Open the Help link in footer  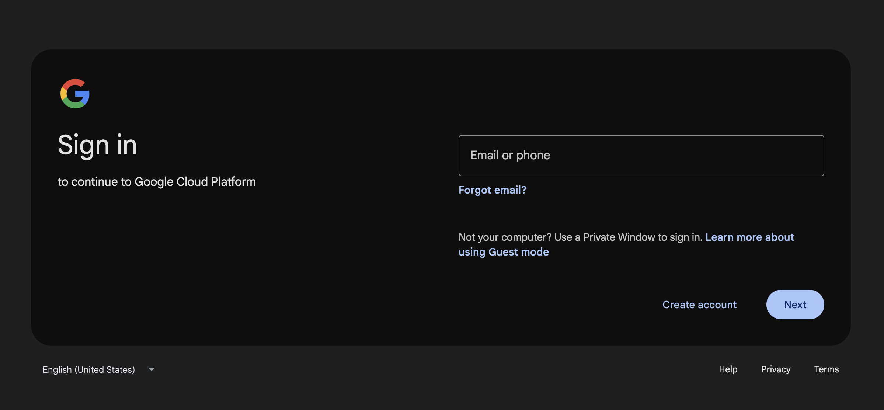tap(728, 369)
